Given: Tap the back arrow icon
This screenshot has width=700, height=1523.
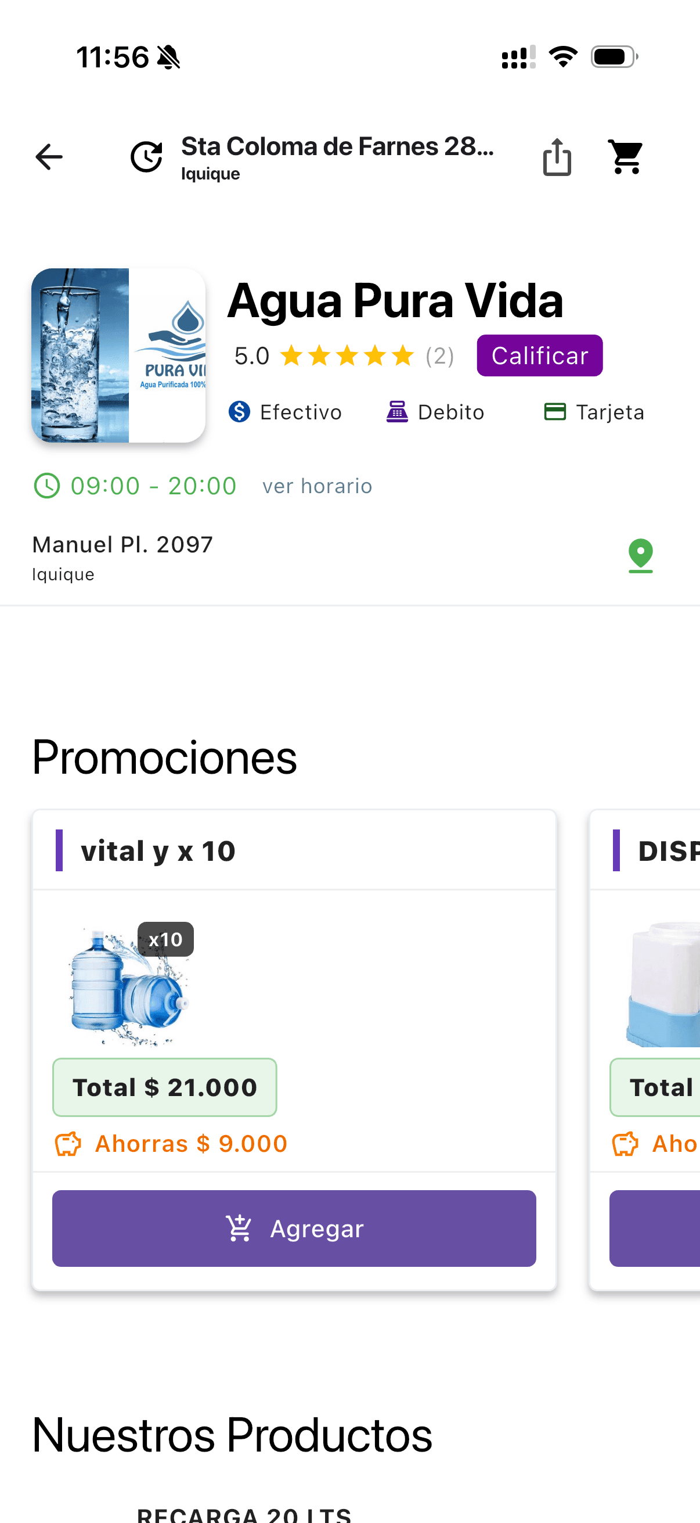Looking at the screenshot, I should [x=48, y=157].
